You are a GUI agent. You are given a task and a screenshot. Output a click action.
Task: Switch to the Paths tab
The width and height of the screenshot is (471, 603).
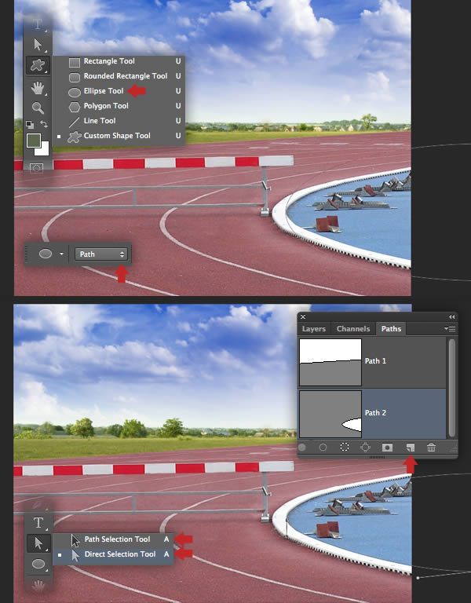click(391, 329)
